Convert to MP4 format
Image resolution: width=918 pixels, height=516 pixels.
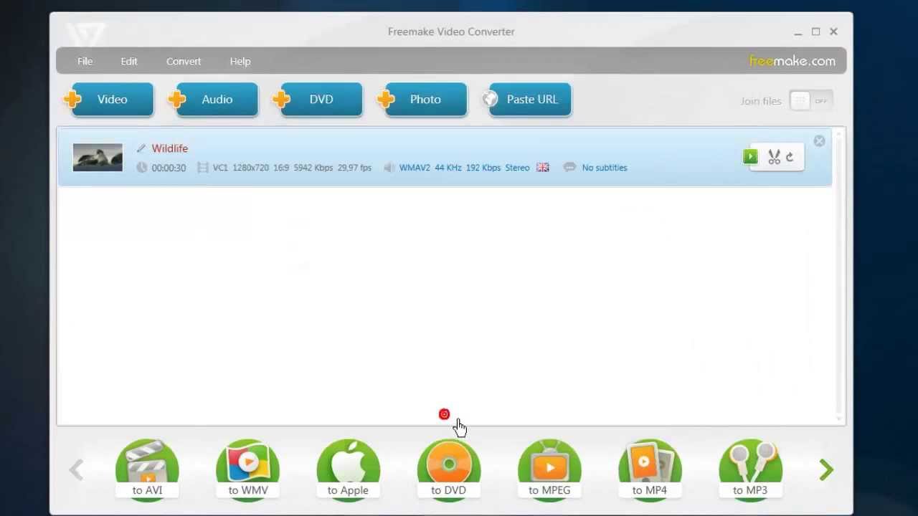tap(650, 470)
